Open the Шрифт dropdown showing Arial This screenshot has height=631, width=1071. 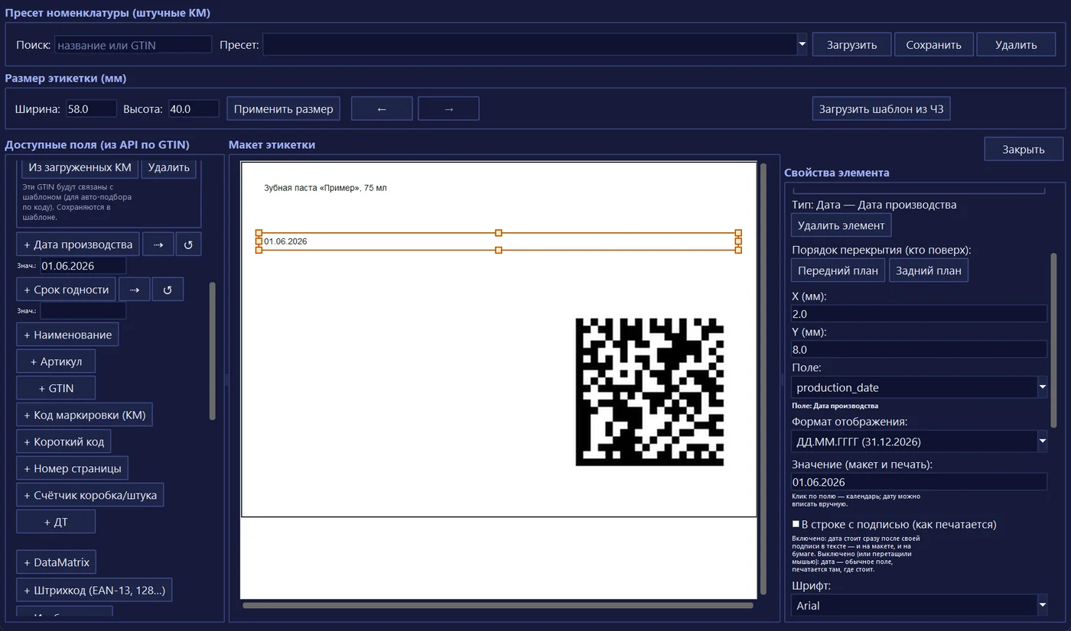[x=1042, y=605]
